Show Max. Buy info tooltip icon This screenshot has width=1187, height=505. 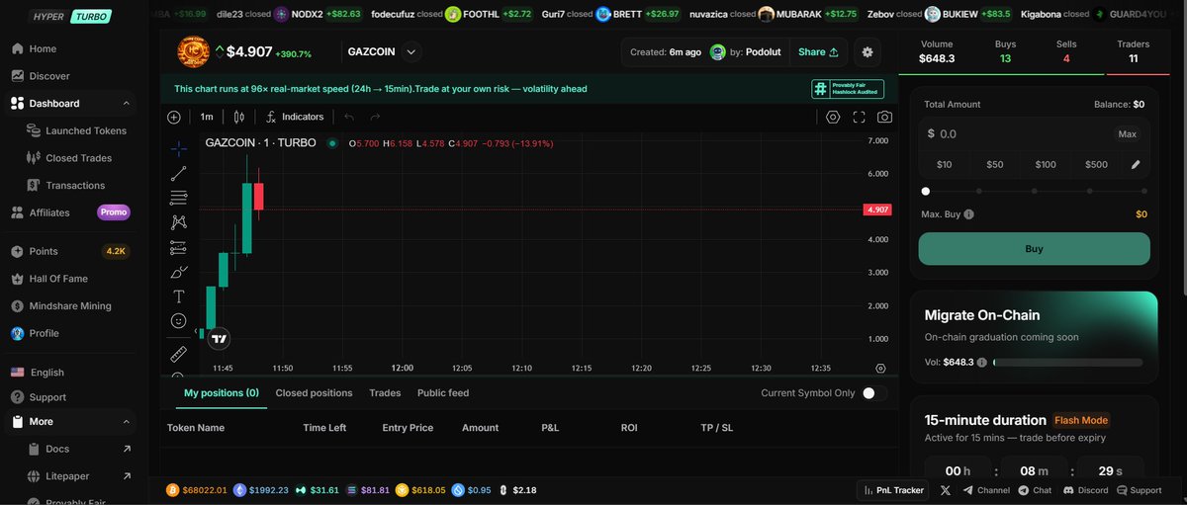tap(968, 214)
